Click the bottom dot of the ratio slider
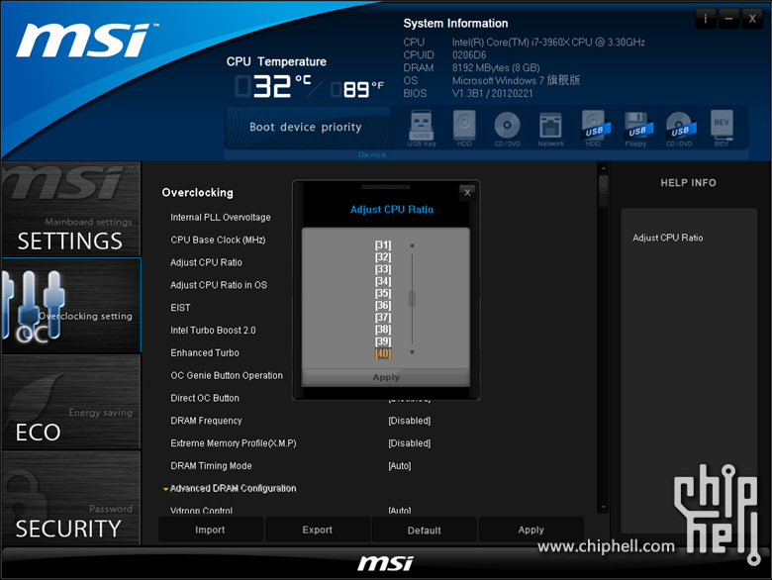The height and width of the screenshot is (580, 772). pos(412,352)
